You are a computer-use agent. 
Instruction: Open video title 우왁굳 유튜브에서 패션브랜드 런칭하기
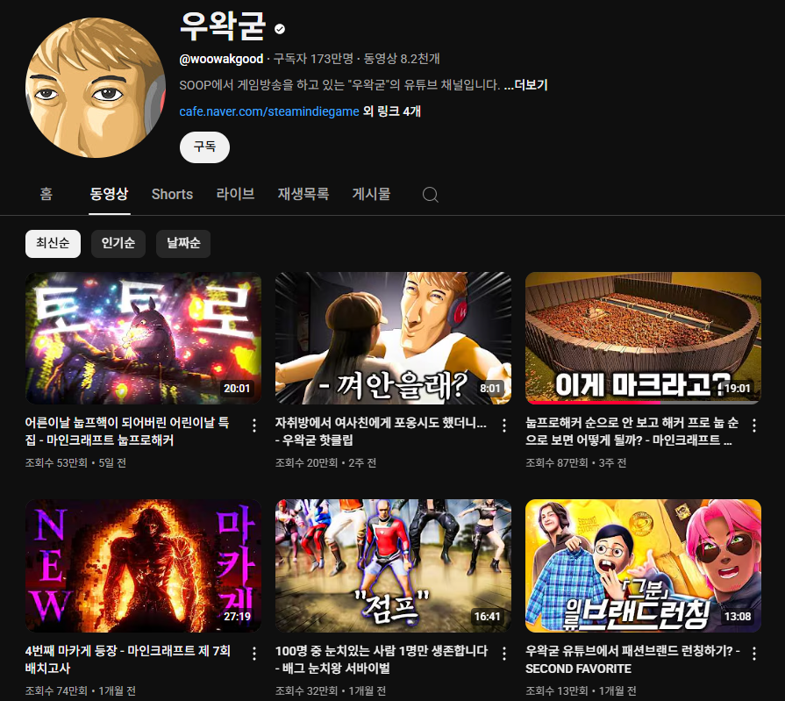(632, 659)
